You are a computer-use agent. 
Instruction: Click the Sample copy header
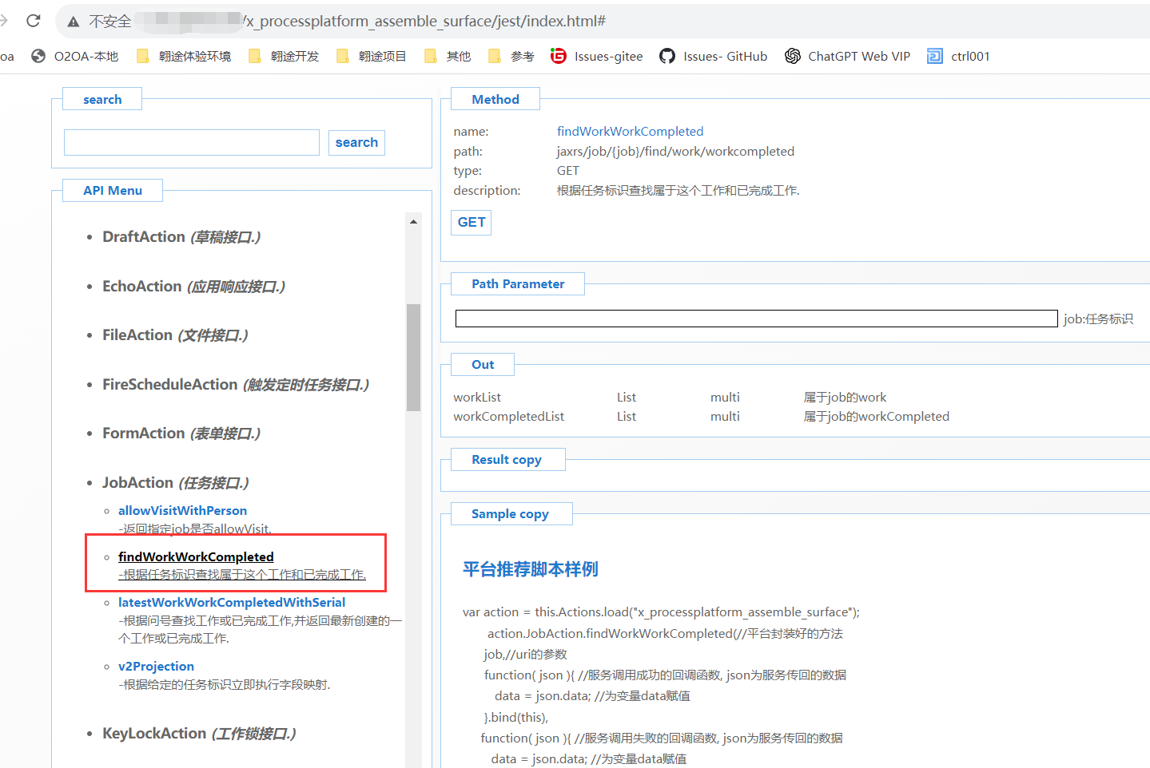[x=510, y=514]
